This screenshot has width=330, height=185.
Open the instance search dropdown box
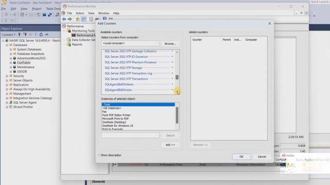coord(130,135)
